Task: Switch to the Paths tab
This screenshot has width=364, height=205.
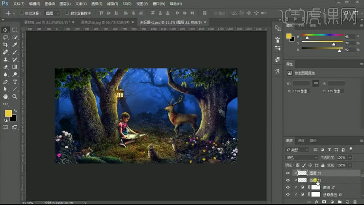Action: click(313, 140)
